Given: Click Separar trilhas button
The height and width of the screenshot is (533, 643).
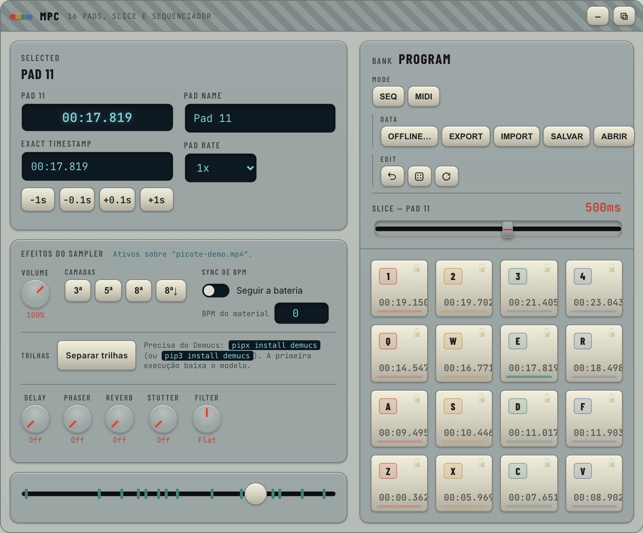Looking at the screenshot, I should point(97,355).
